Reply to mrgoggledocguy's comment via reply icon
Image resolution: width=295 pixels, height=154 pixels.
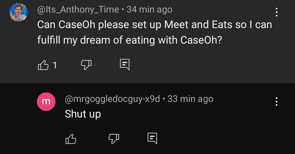tap(152, 138)
